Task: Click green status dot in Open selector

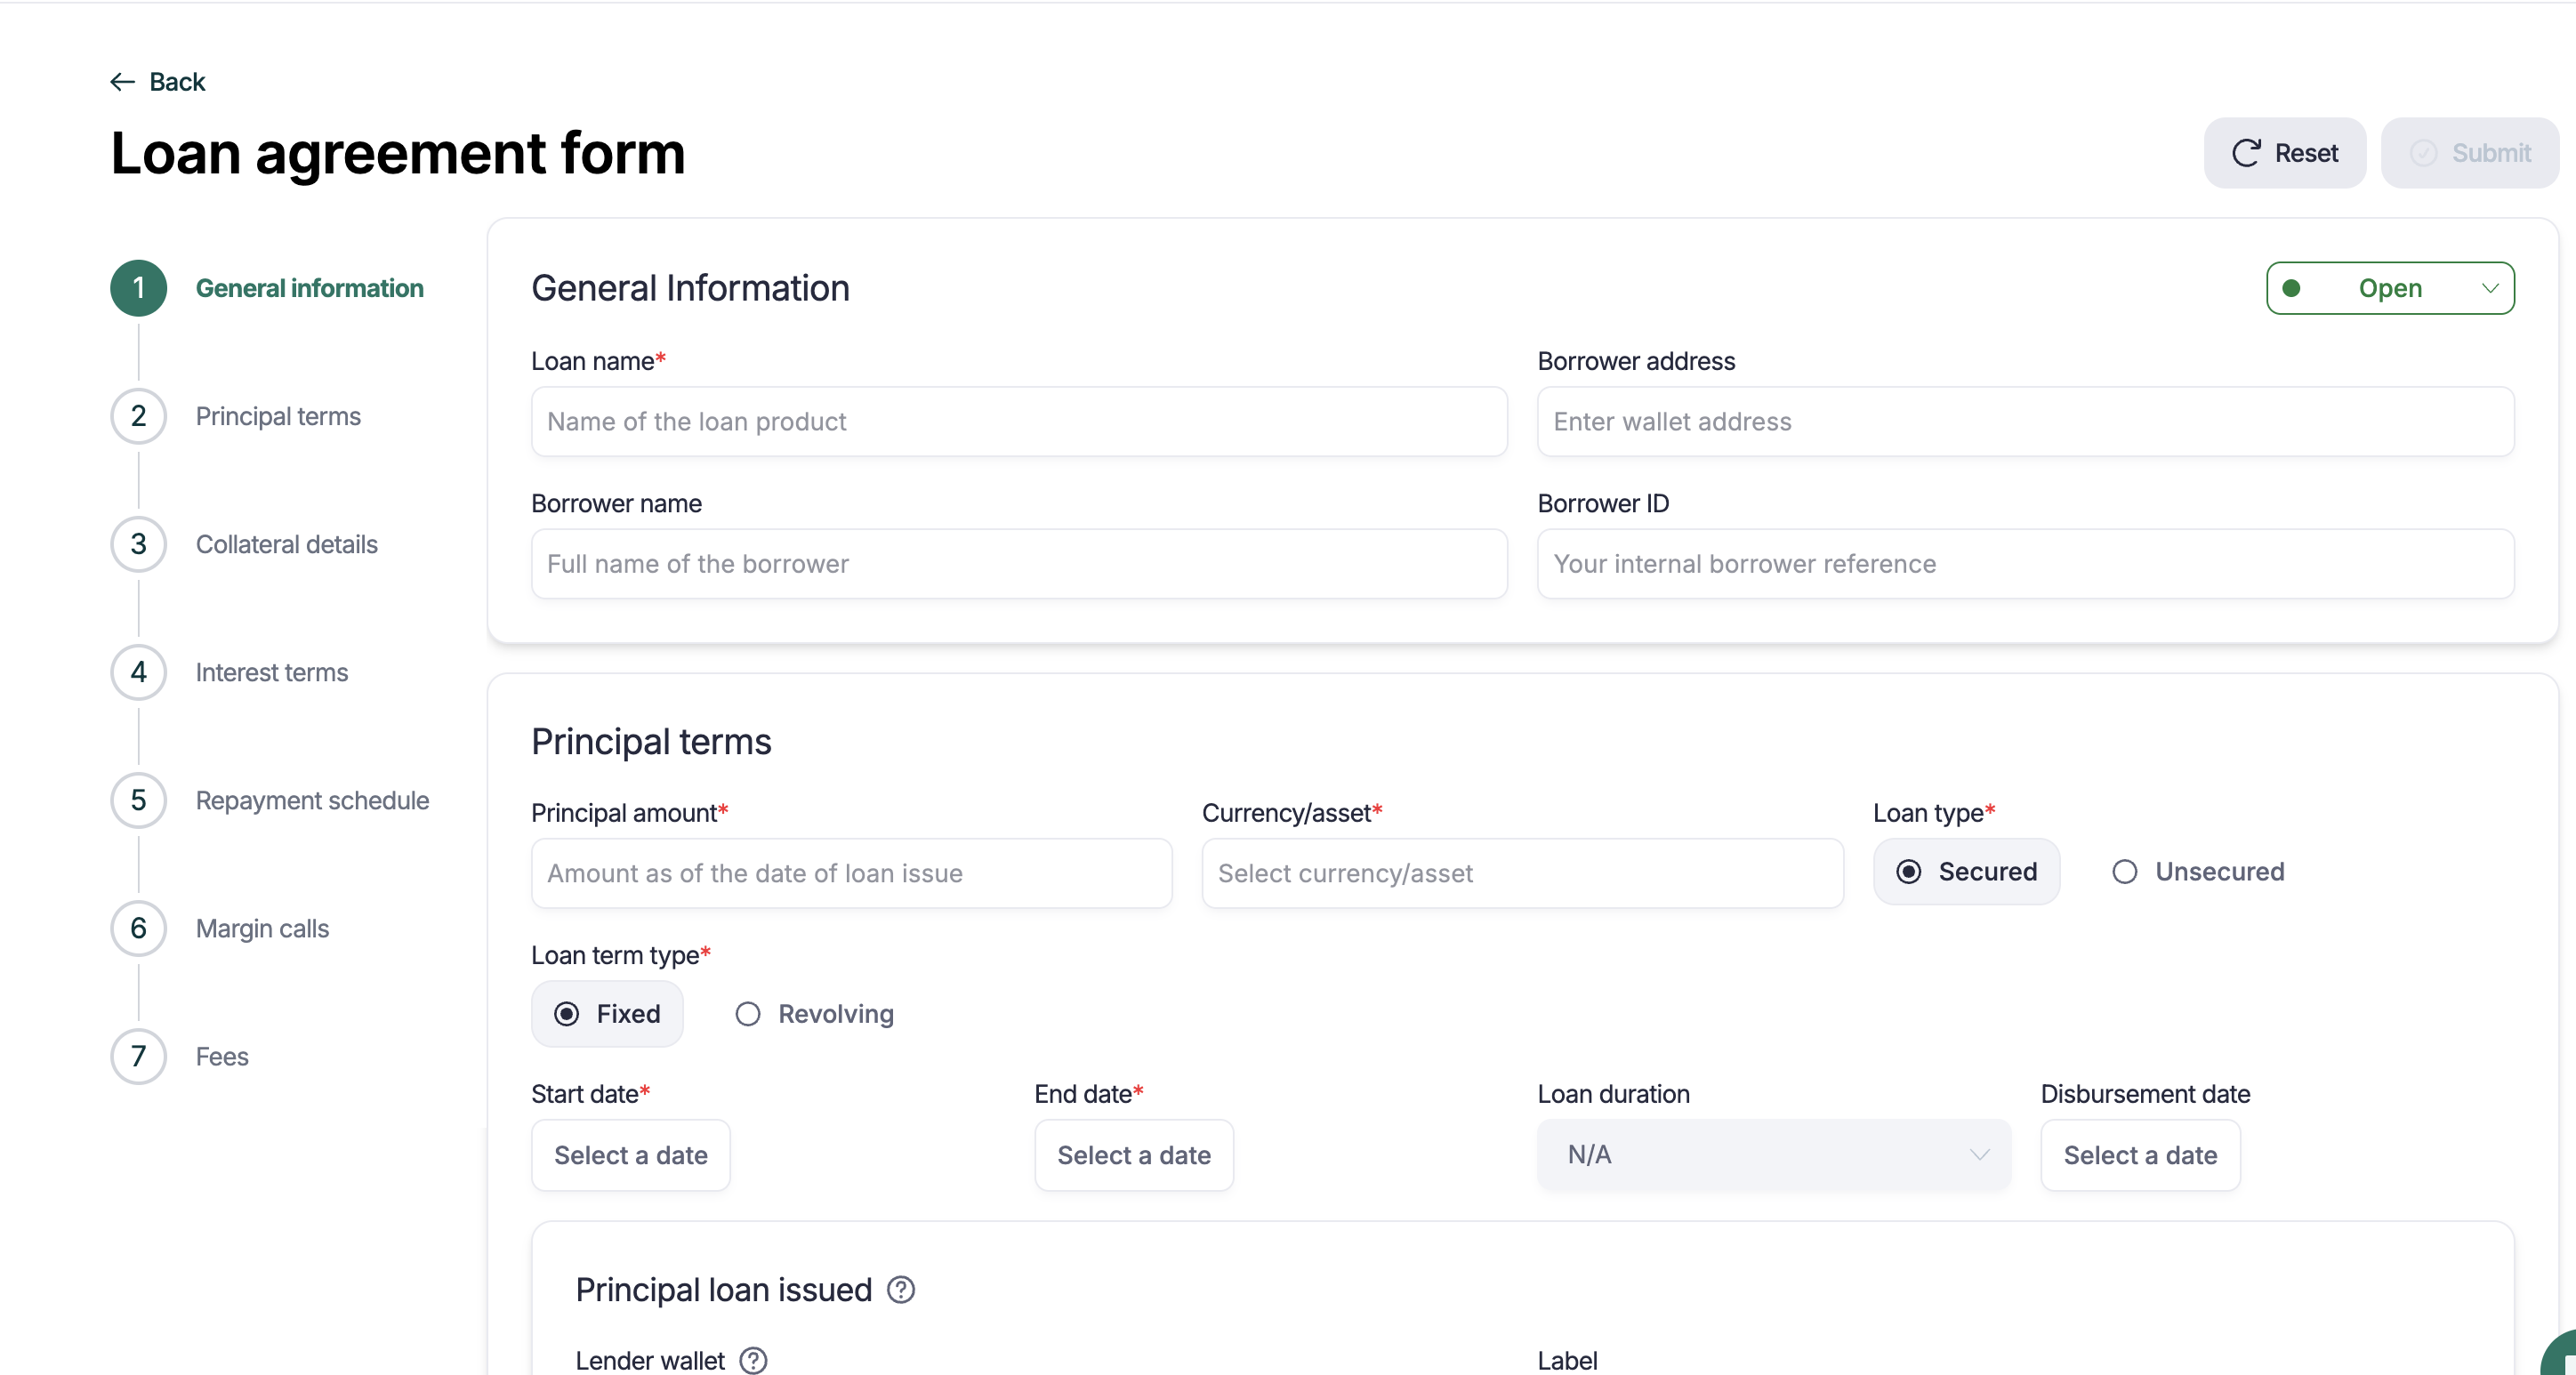Action: pos(2291,288)
